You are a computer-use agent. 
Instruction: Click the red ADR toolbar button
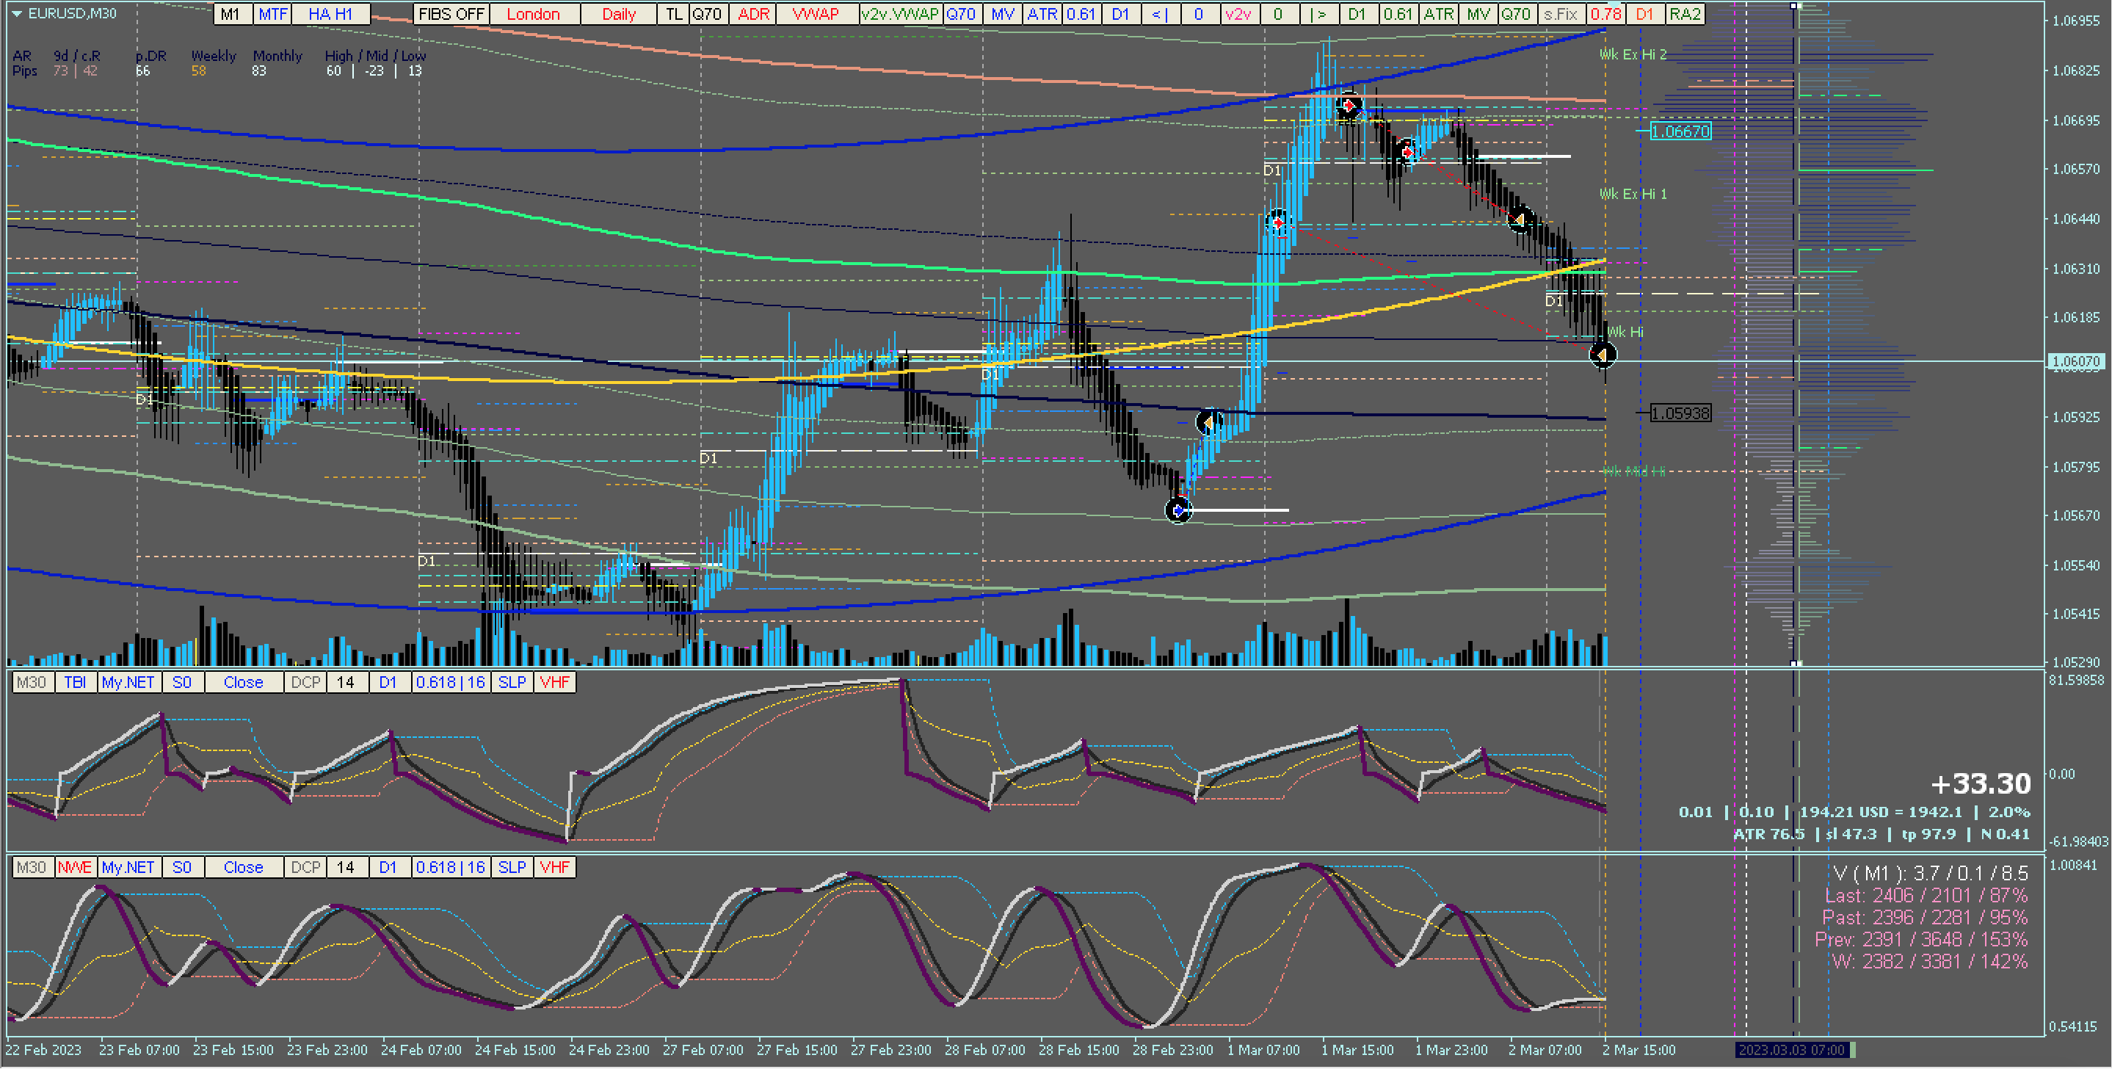coord(753,14)
